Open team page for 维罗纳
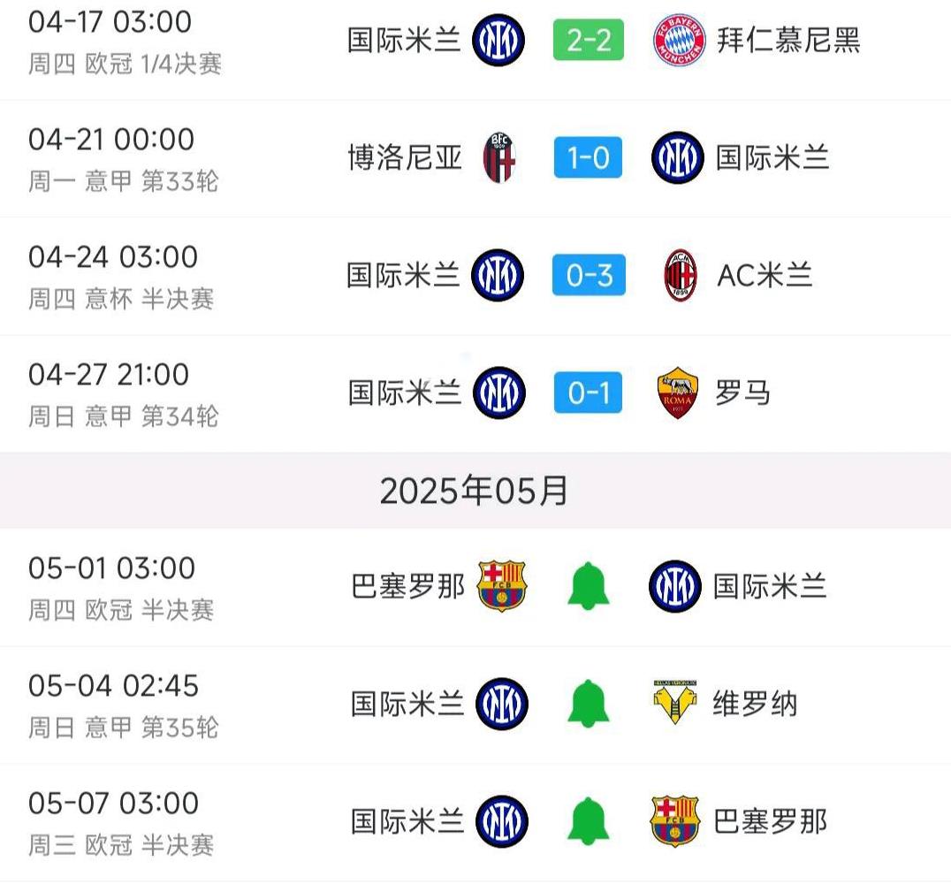 [755, 704]
